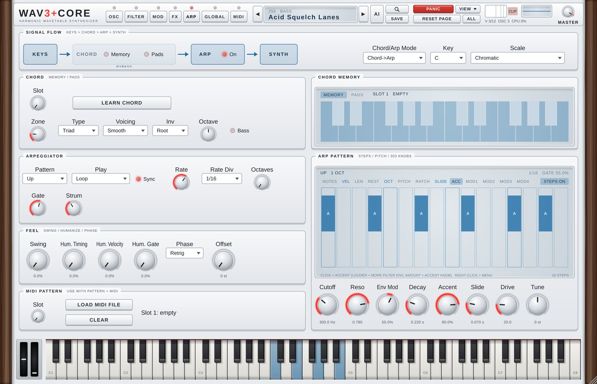597x384 pixels.
Task: Open preset search magnifier
Action: pos(397,9)
